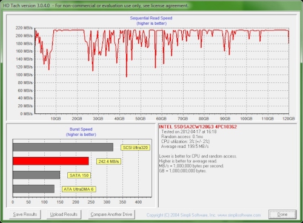Click the 120GB axis label

(288, 119)
